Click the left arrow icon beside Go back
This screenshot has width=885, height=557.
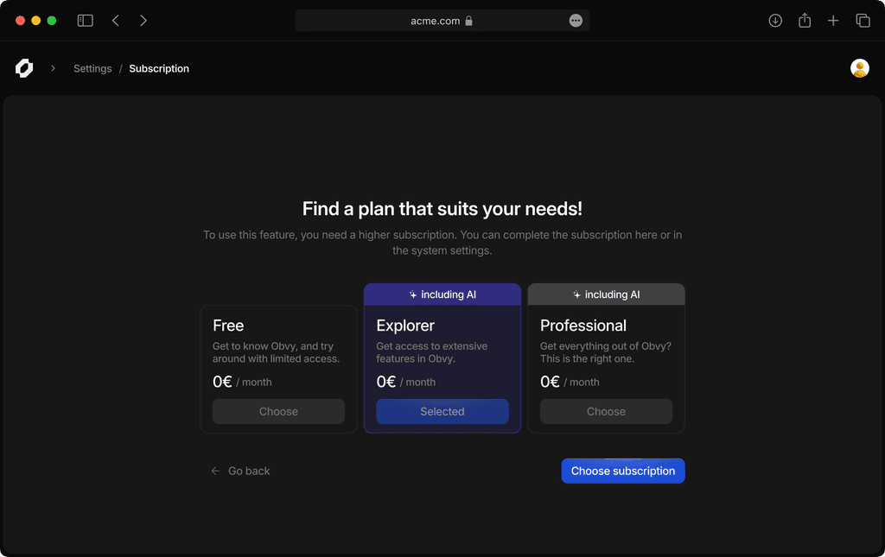pos(215,471)
